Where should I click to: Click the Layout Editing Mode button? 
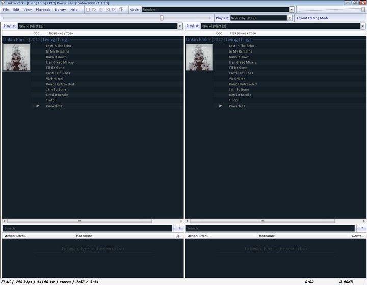tap(312, 18)
